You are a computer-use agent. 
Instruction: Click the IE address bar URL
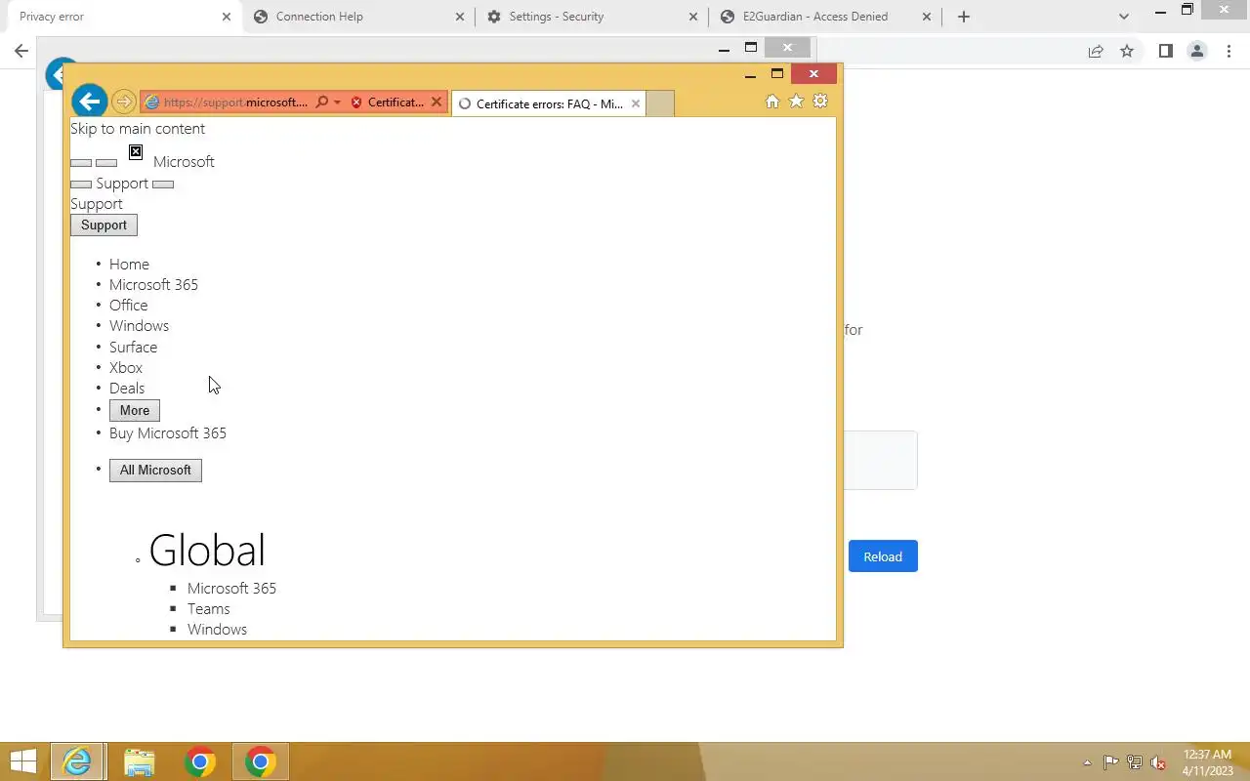point(235,103)
